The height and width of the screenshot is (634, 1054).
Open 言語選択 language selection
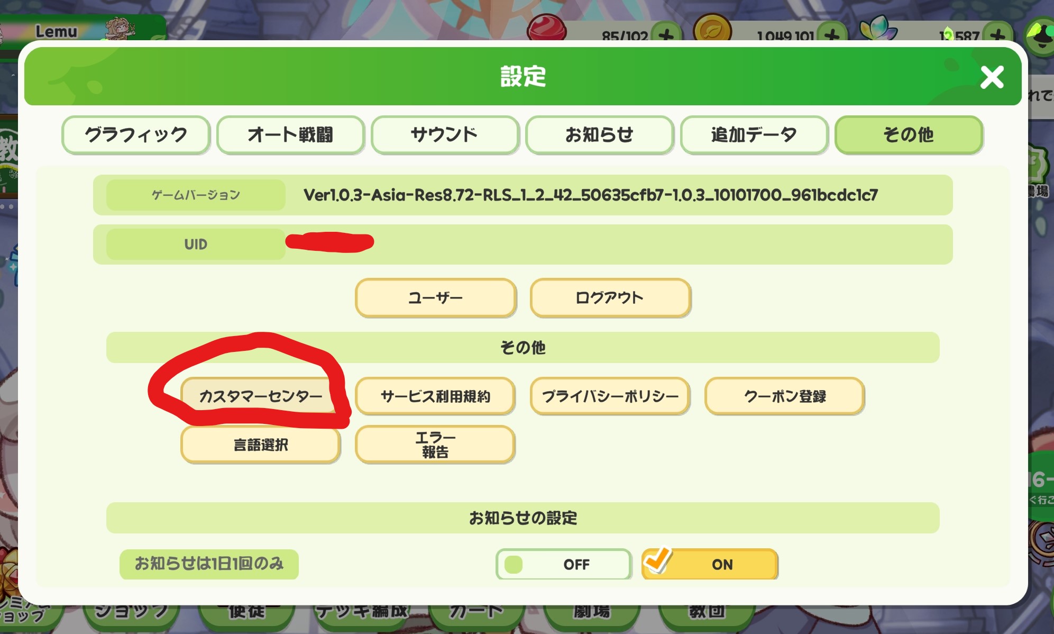(x=260, y=445)
